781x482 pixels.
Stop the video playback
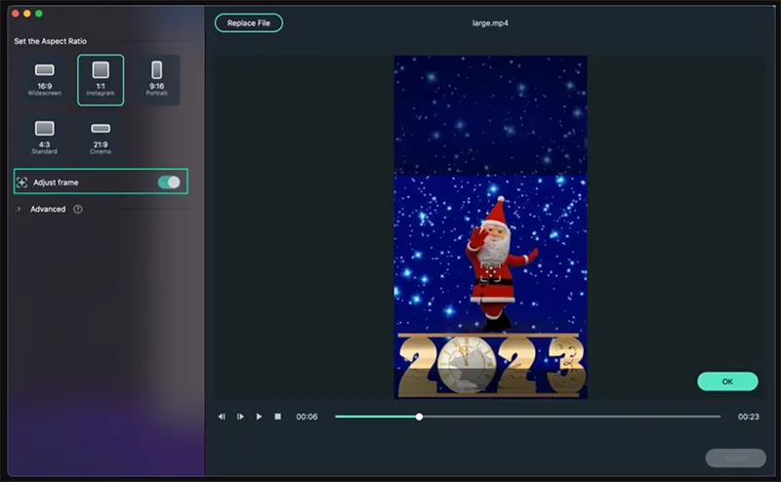coord(277,417)
